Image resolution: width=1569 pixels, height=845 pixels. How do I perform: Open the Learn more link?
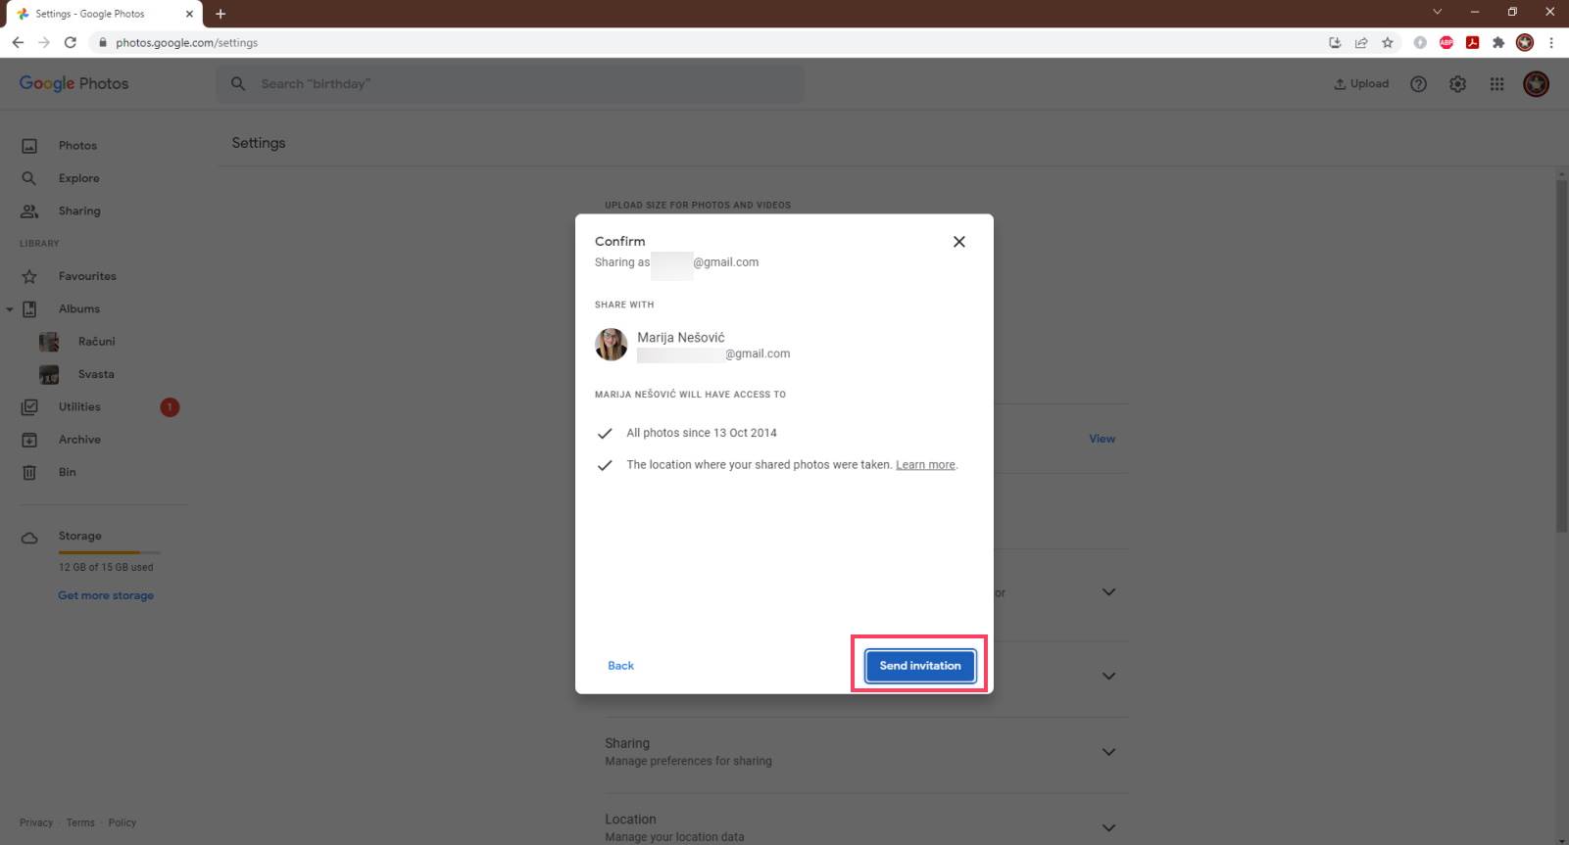(x=924, y=465)
